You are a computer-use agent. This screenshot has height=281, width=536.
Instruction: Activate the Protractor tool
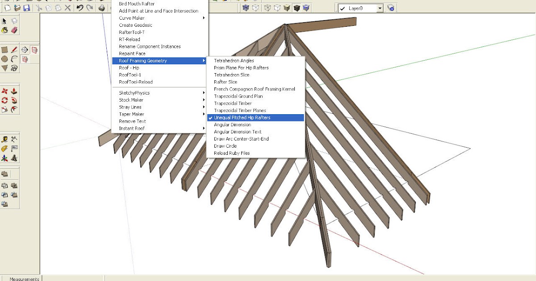pyautogui.click(x=4, y=149)
